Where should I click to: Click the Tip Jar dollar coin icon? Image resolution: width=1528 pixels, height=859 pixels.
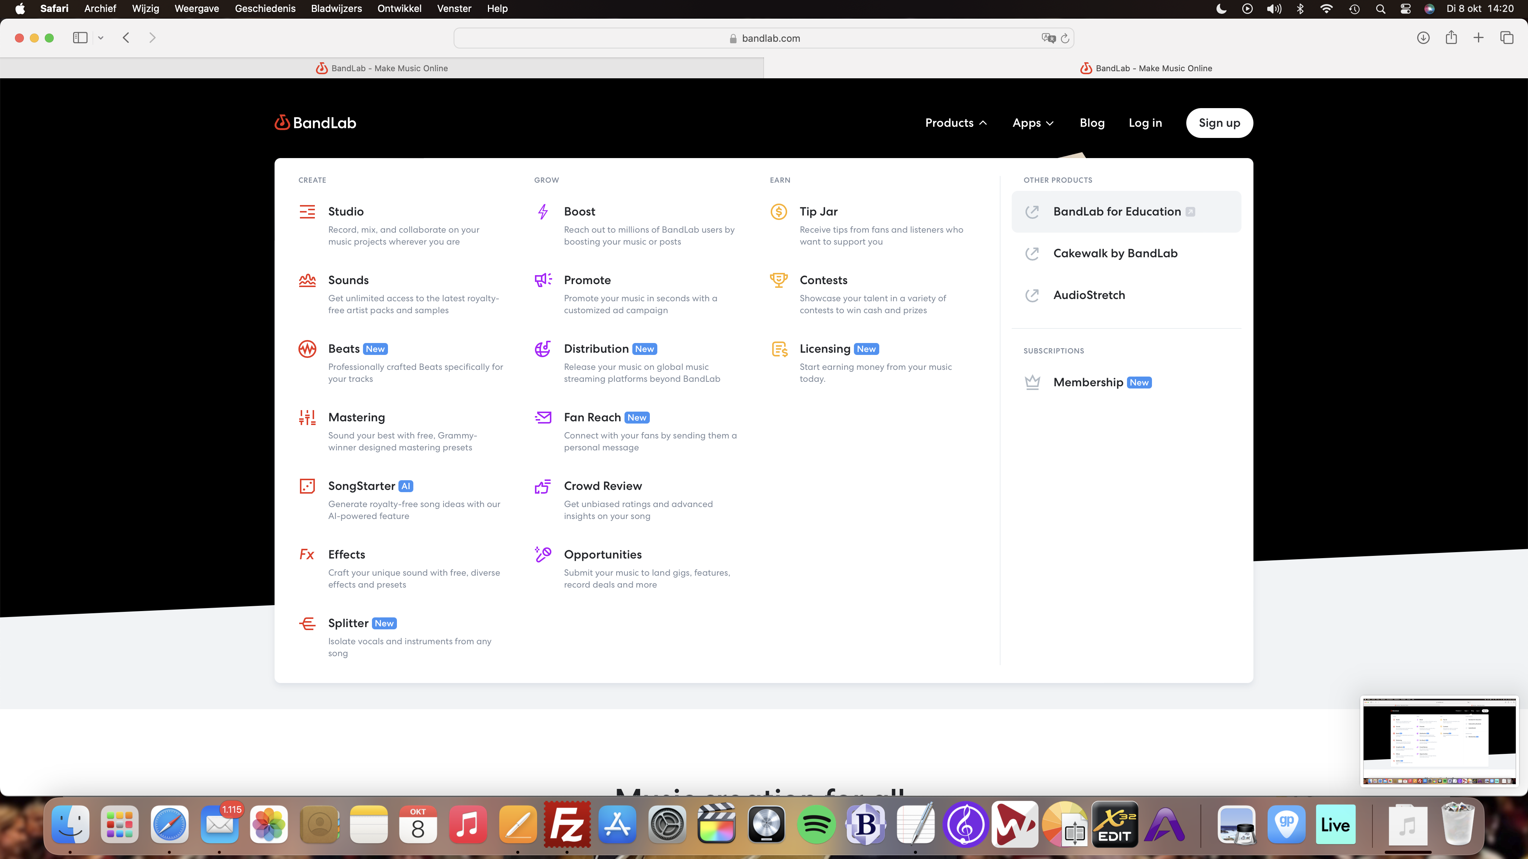778,212
